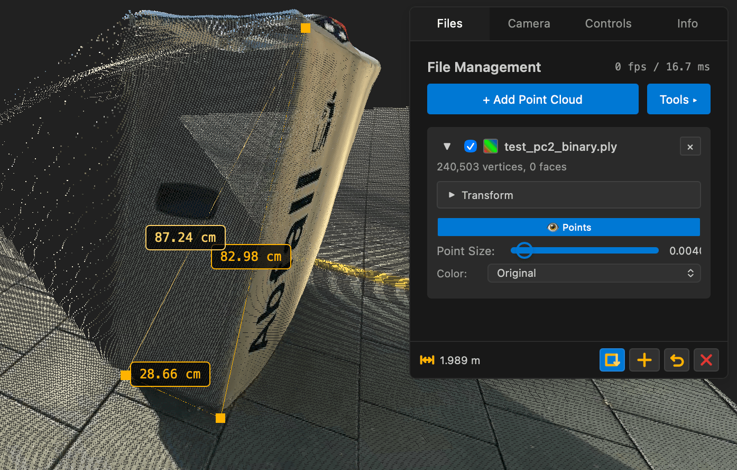
Task: Expand the Transform section
Action: 568,195
